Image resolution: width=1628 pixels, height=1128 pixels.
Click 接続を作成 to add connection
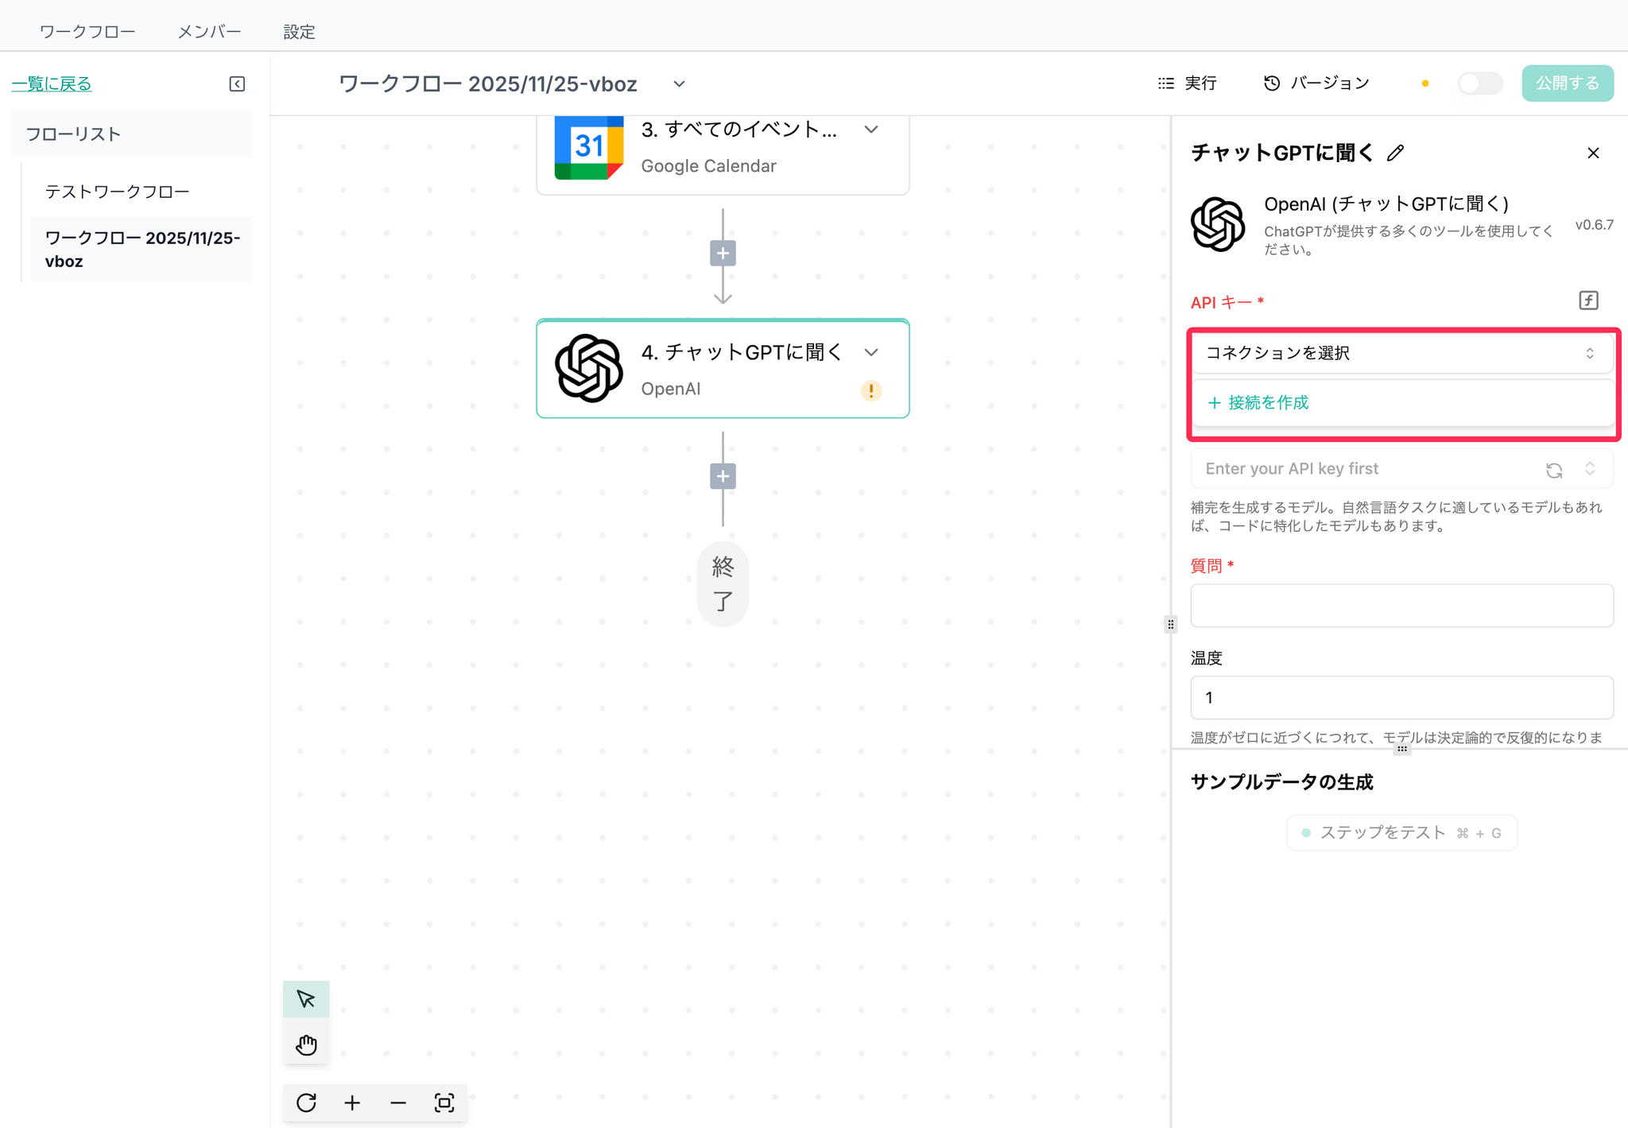pyautogui.click(x=1258, y=403)
